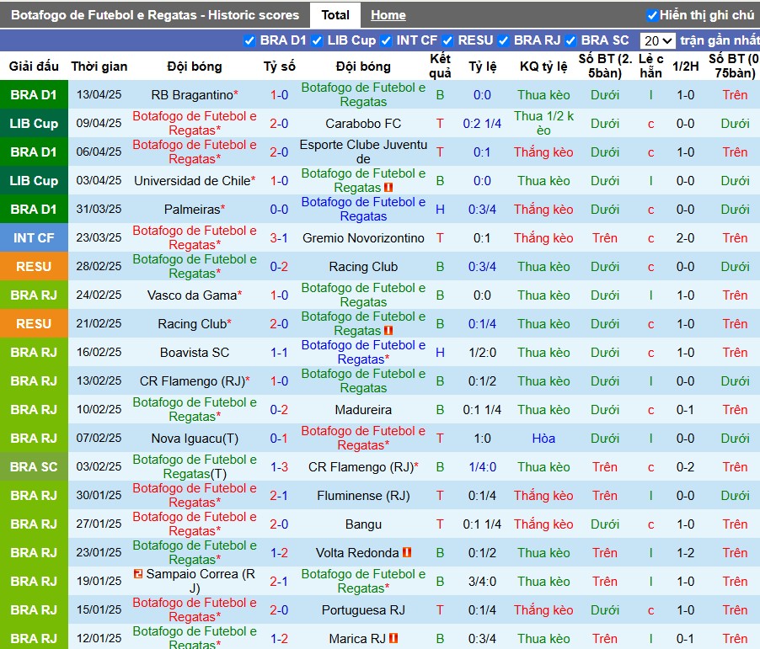Open Madureira team link
The height and width of the screenshot is (649, 760).
coord(363,410)
